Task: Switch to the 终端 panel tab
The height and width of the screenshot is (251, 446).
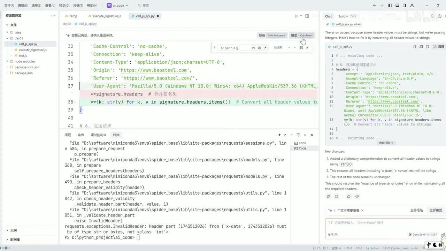Action: (116, 135)
